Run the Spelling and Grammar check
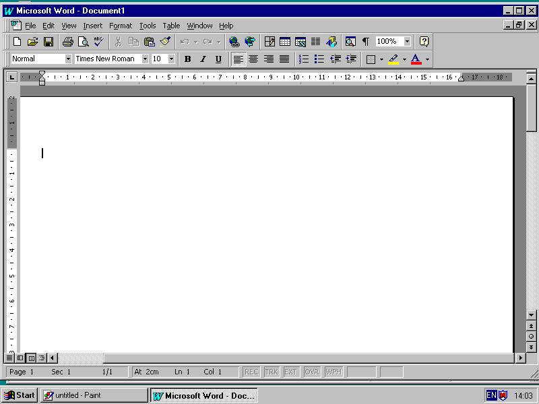This screenshot has height=404, width=539. [99, 42]
